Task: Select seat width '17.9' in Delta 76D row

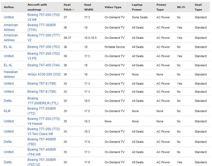Action: pos(87,142)
